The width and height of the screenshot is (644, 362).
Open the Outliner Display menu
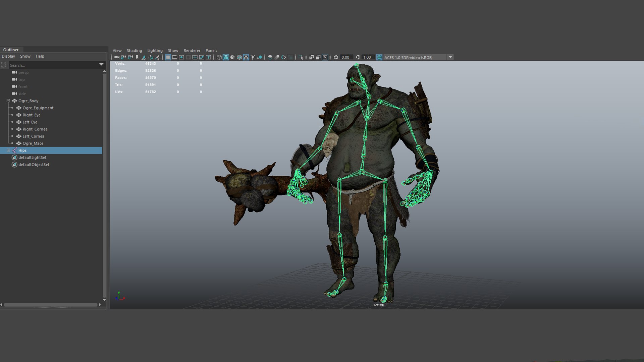(x=8, y=56)
